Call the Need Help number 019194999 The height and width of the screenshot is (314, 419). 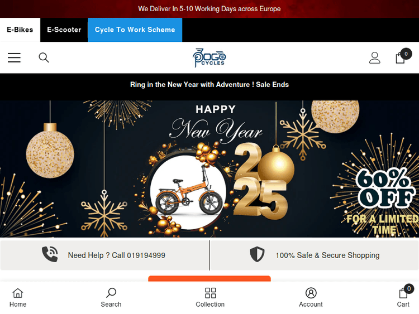[x=117, y=255]
